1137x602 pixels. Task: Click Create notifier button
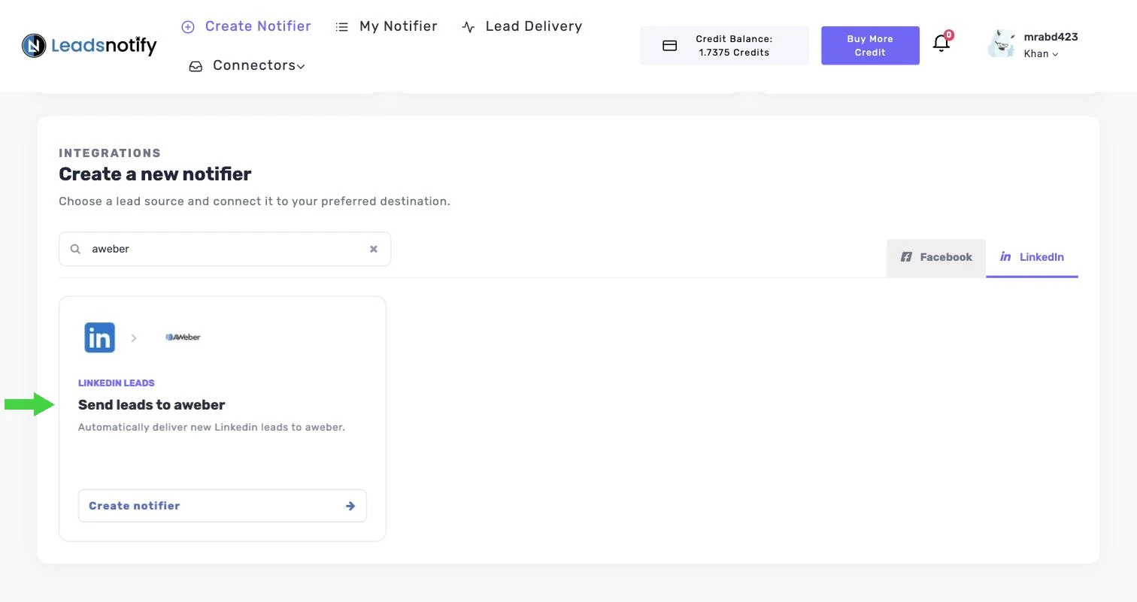point(223,506)
